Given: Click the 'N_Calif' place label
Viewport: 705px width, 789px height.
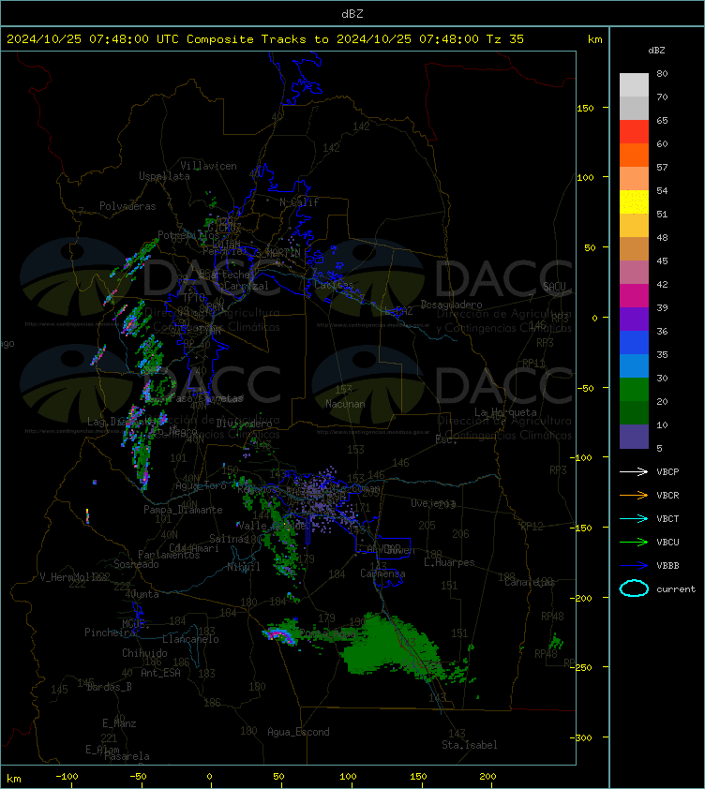Looking at the screenshot, I should pos(299,202).
